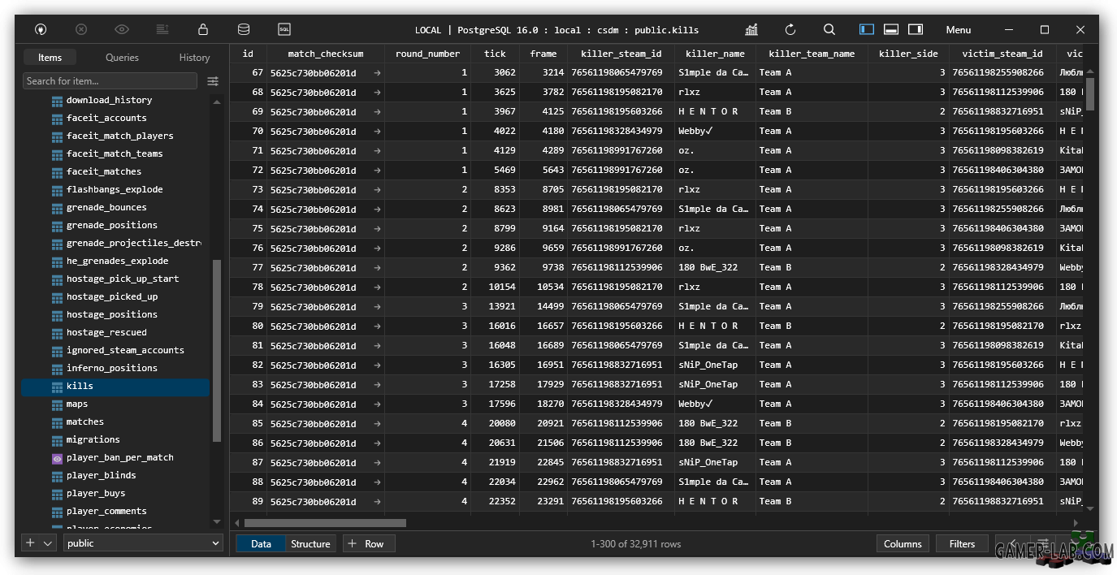
Task: Click the killer_name column header
Action: click(x=715, y=54)
